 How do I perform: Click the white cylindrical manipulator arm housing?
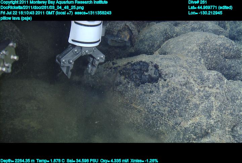[x=86, y=33]
